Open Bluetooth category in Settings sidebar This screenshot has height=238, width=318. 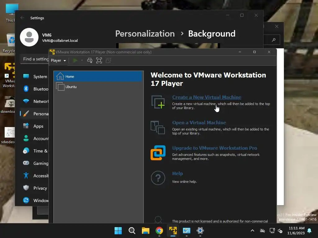pyautogui.click(x=34, y=89)
